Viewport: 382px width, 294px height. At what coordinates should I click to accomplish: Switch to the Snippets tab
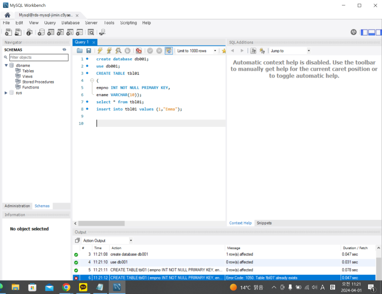tap(264, 223)
